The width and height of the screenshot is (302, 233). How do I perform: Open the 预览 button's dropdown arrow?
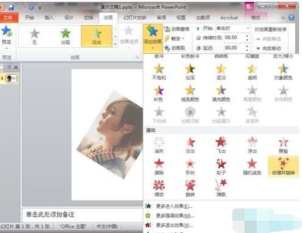(6, 48)
